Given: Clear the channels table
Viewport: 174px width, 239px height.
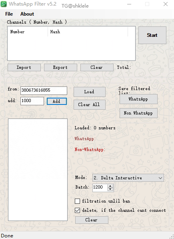Looking at the screenshot, I should click(97, 67).
